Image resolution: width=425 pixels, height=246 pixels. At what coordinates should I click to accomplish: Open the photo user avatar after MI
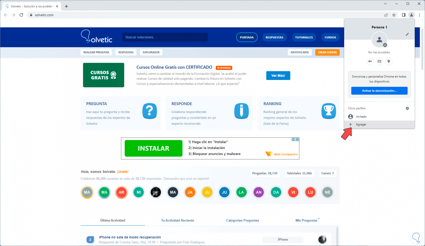point(156,192)
